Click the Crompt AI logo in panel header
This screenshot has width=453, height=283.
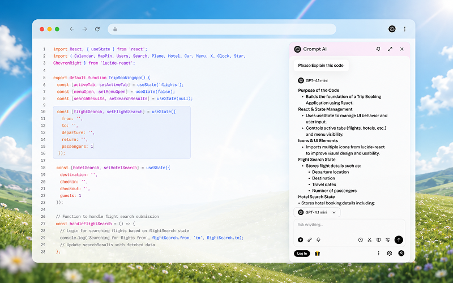[297, 49]
